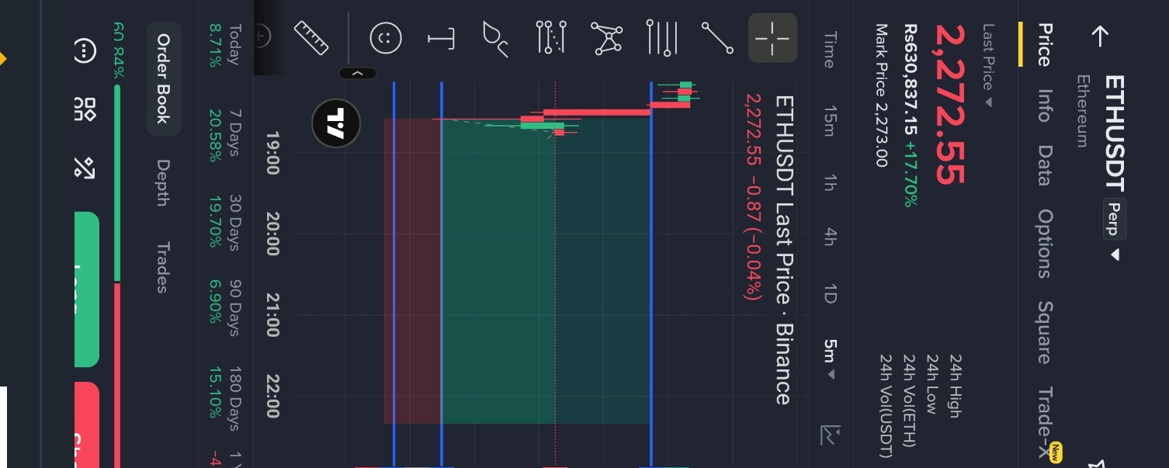1169x468 pixels.
Task: Select the 4h chart interval
Action: [829, 237]
